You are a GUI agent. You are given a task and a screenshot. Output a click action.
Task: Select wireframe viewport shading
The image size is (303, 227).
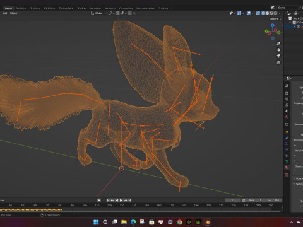tap(263, 13)
